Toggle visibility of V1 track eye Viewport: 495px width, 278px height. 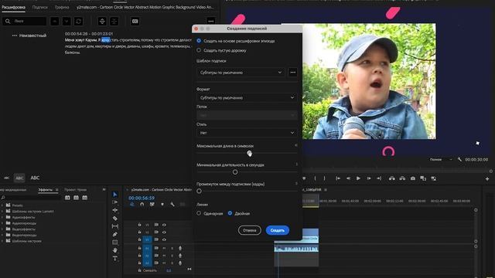(164, 239)
